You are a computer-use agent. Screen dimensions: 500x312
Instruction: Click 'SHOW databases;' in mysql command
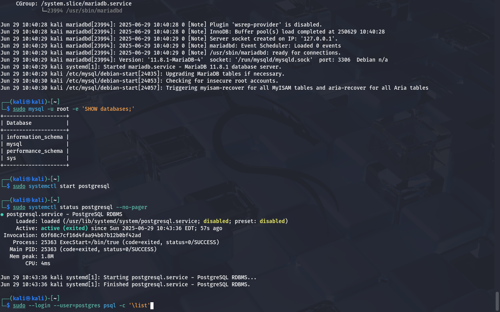(108, 109)
